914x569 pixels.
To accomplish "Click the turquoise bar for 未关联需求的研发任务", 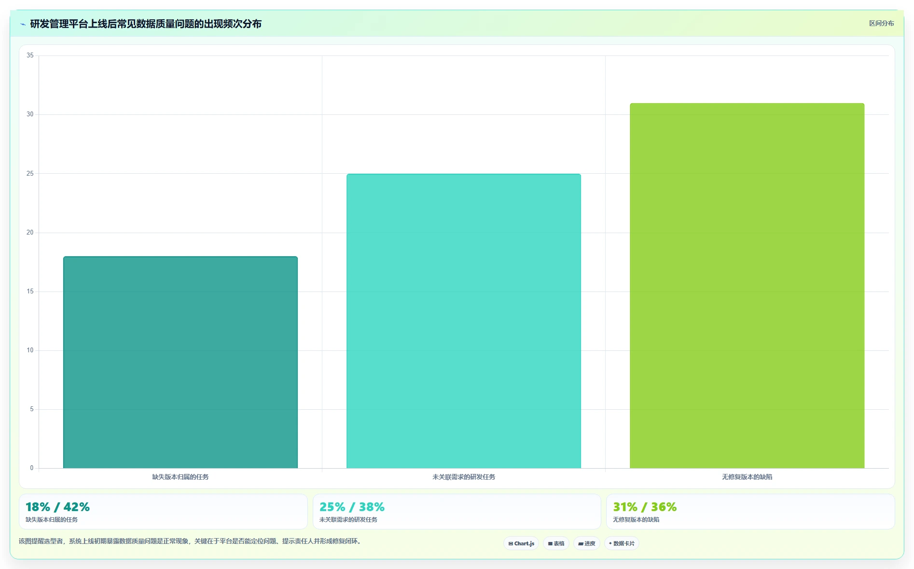I will 464,321.
